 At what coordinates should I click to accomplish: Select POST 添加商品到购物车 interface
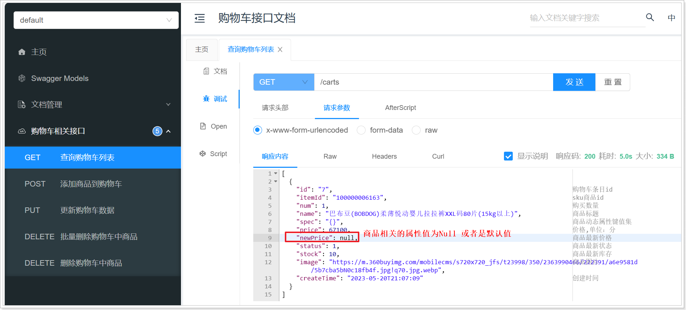(x=93, y=184)
